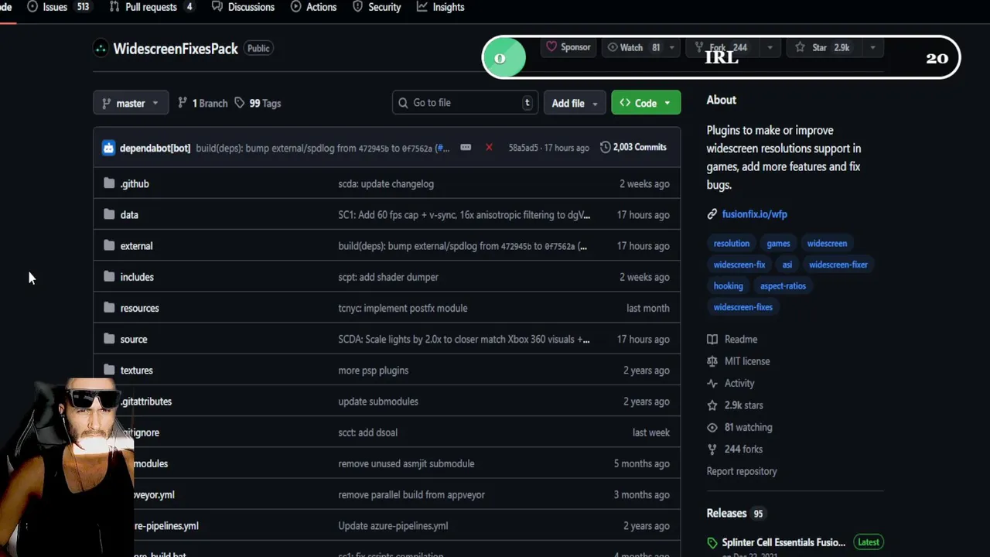Click the resources folder icon
The width and height of the screenshot is (990, 557).
pos(109,308)
